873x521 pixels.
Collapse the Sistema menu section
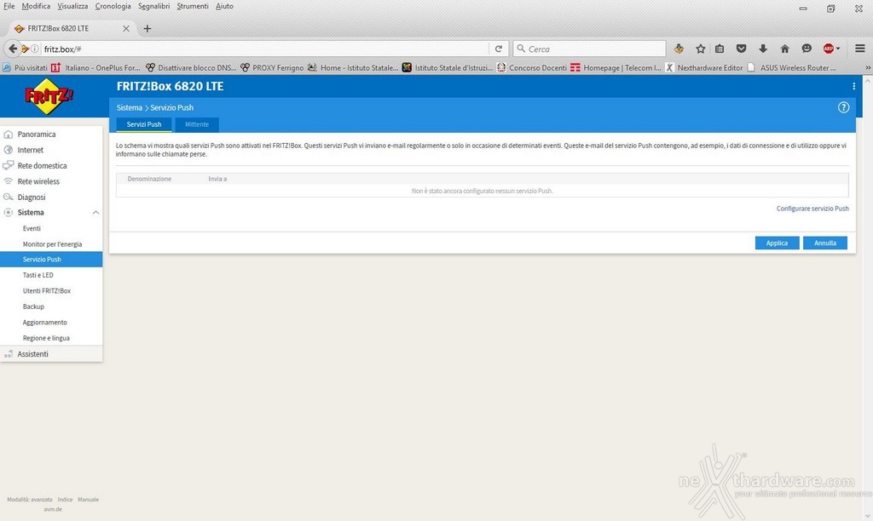(95, 213)
